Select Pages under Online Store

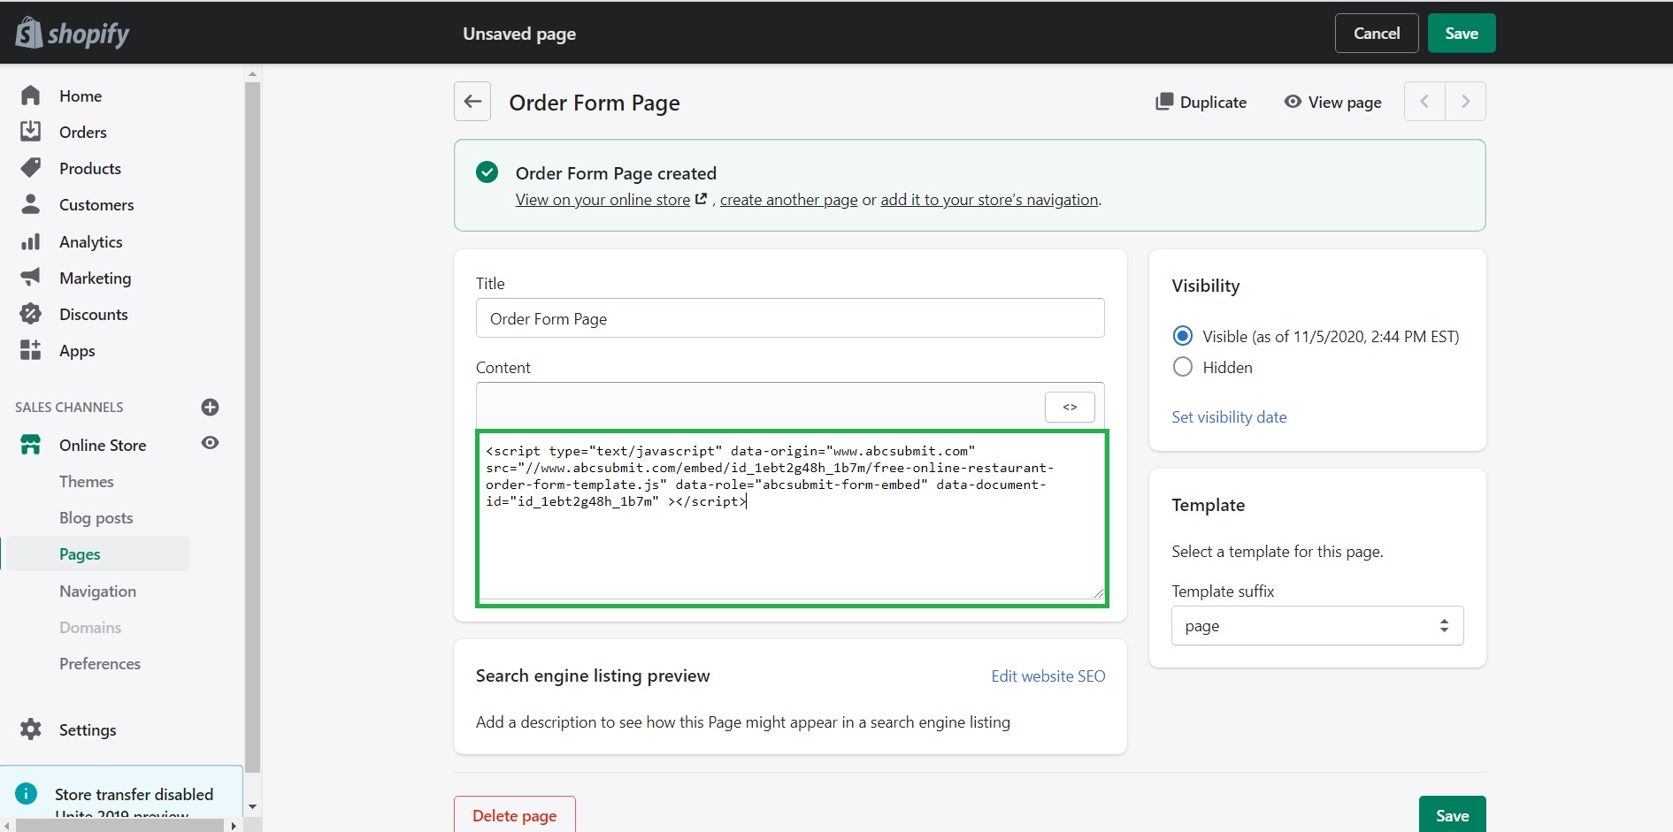click(x=80, y=553)
